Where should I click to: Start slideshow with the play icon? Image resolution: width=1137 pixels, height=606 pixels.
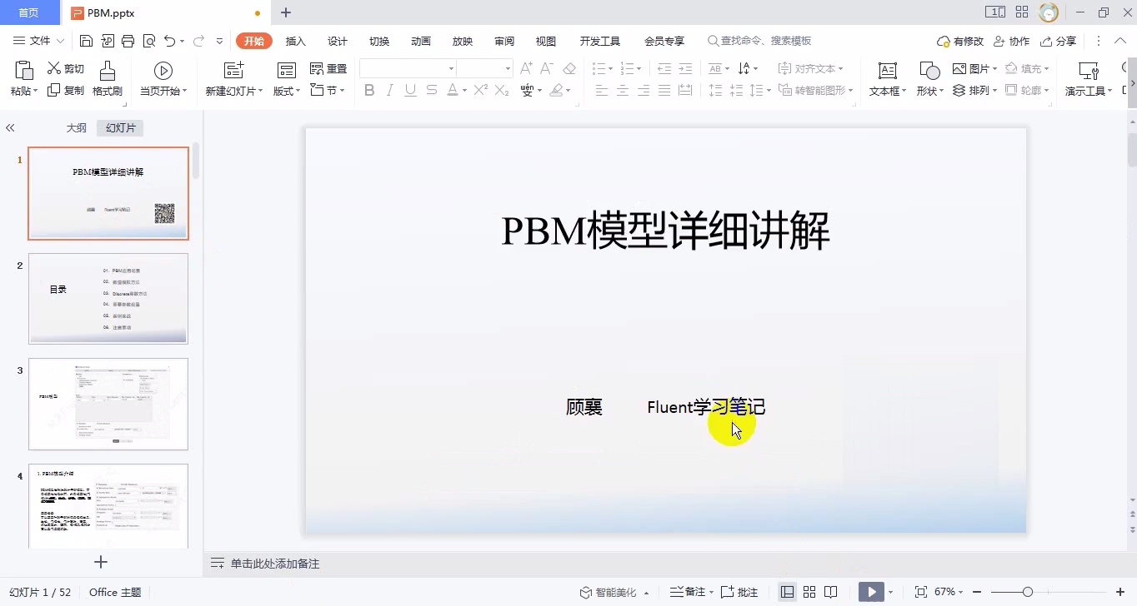pos(869,591)
